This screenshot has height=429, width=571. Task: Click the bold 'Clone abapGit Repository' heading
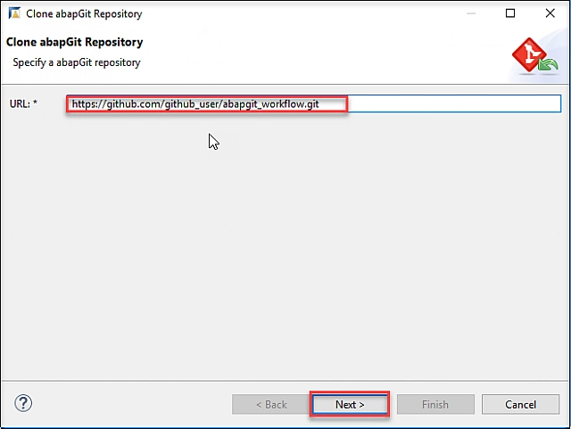tap(75, 42)
